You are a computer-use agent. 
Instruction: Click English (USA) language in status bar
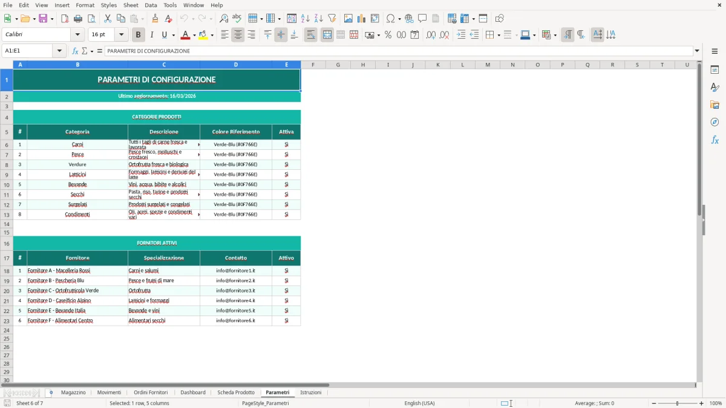click(419, 403)
